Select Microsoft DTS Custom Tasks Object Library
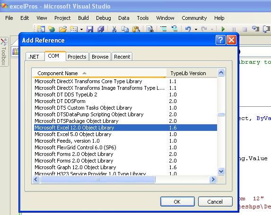Screen dimensions: 271x215 [x=125, y=108]
